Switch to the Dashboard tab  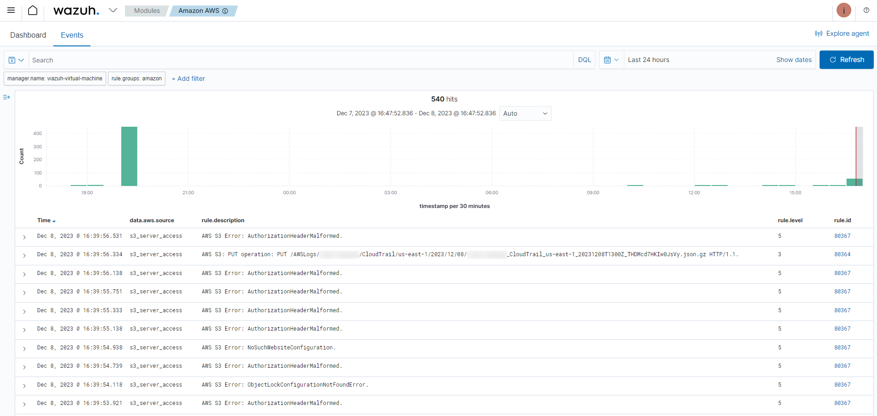pos(28,35)
